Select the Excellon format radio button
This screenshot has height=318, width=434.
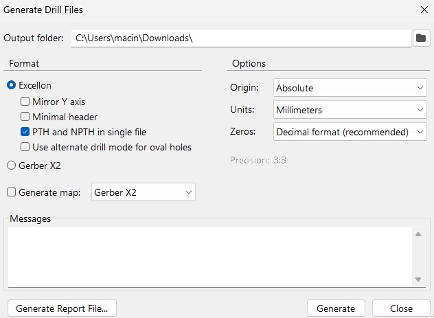coord(12,85)
